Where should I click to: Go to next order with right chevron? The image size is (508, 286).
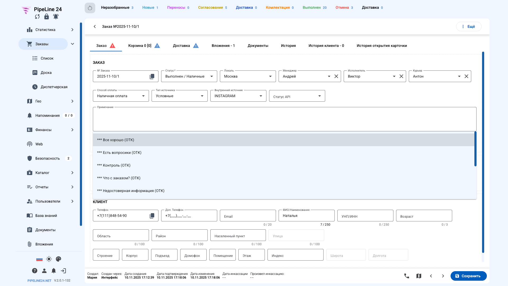[x=443, y=276]
